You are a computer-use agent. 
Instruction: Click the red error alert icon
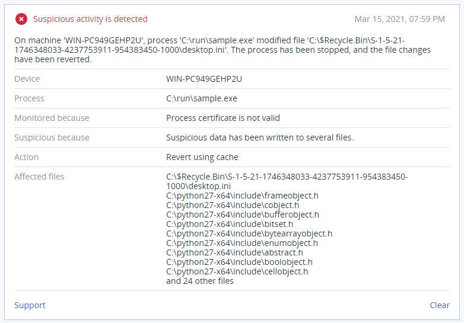21,19
